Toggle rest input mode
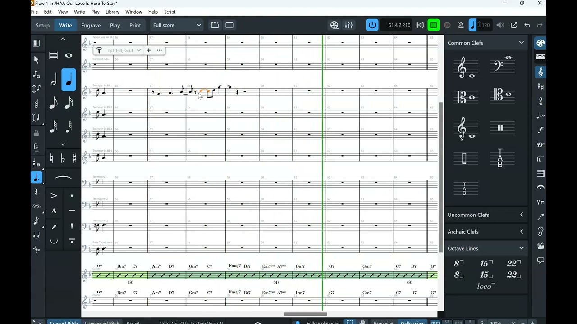The image size is (577, 324). coord(37,192)
